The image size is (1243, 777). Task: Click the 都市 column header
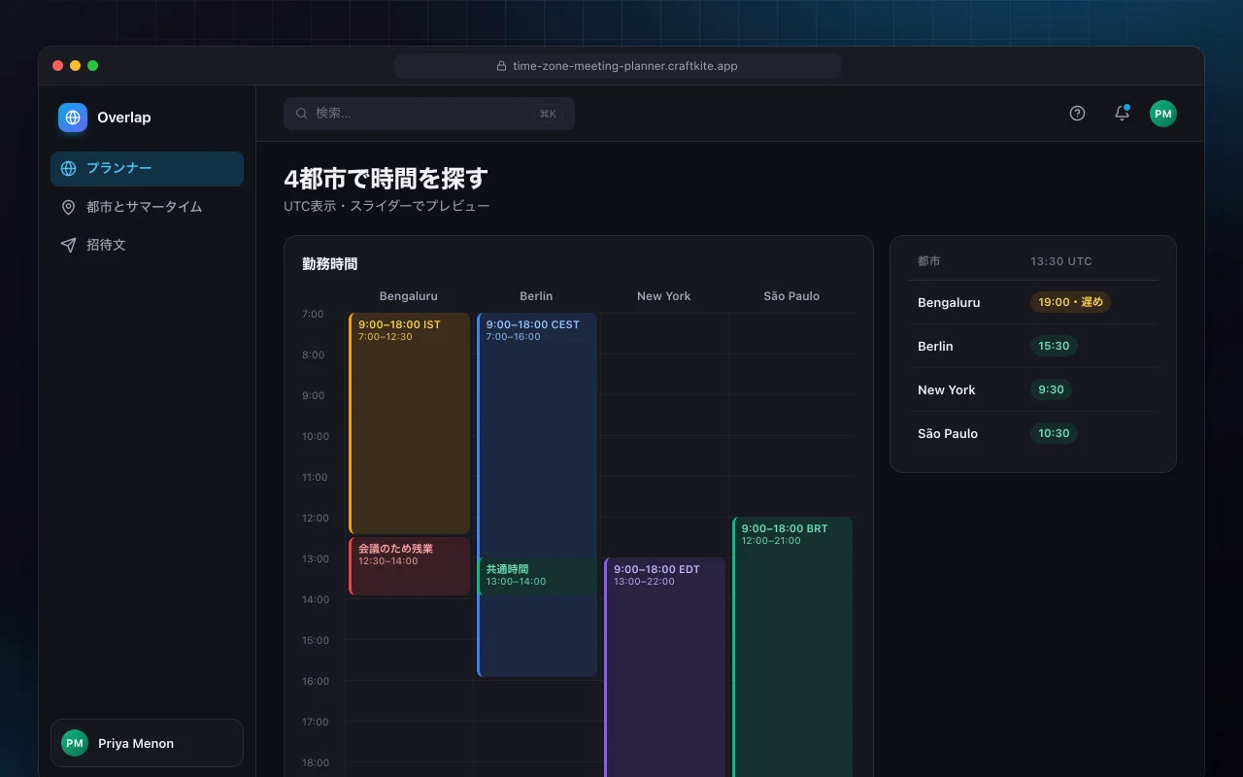coord(928,261)
